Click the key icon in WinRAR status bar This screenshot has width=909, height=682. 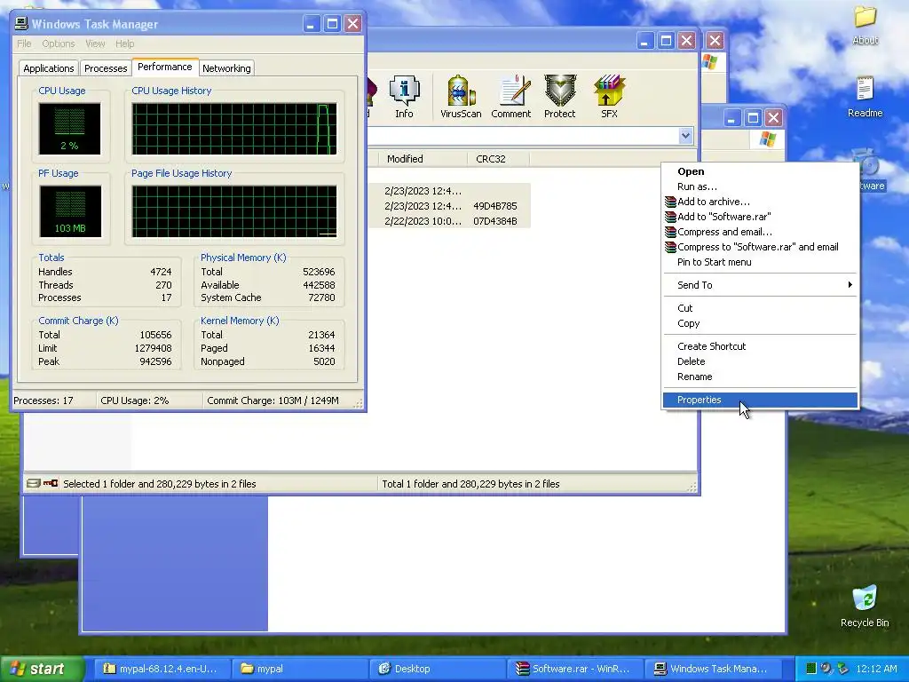(51, 483)
